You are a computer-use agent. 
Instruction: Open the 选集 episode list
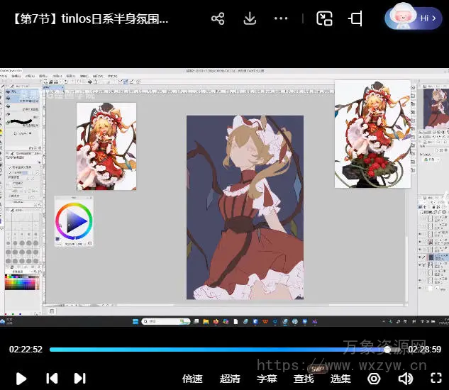pos(340,379)
